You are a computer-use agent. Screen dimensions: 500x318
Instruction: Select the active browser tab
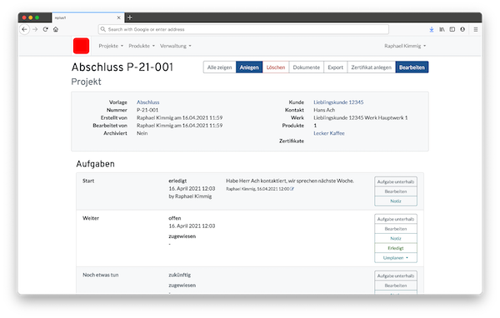[87, 17]
